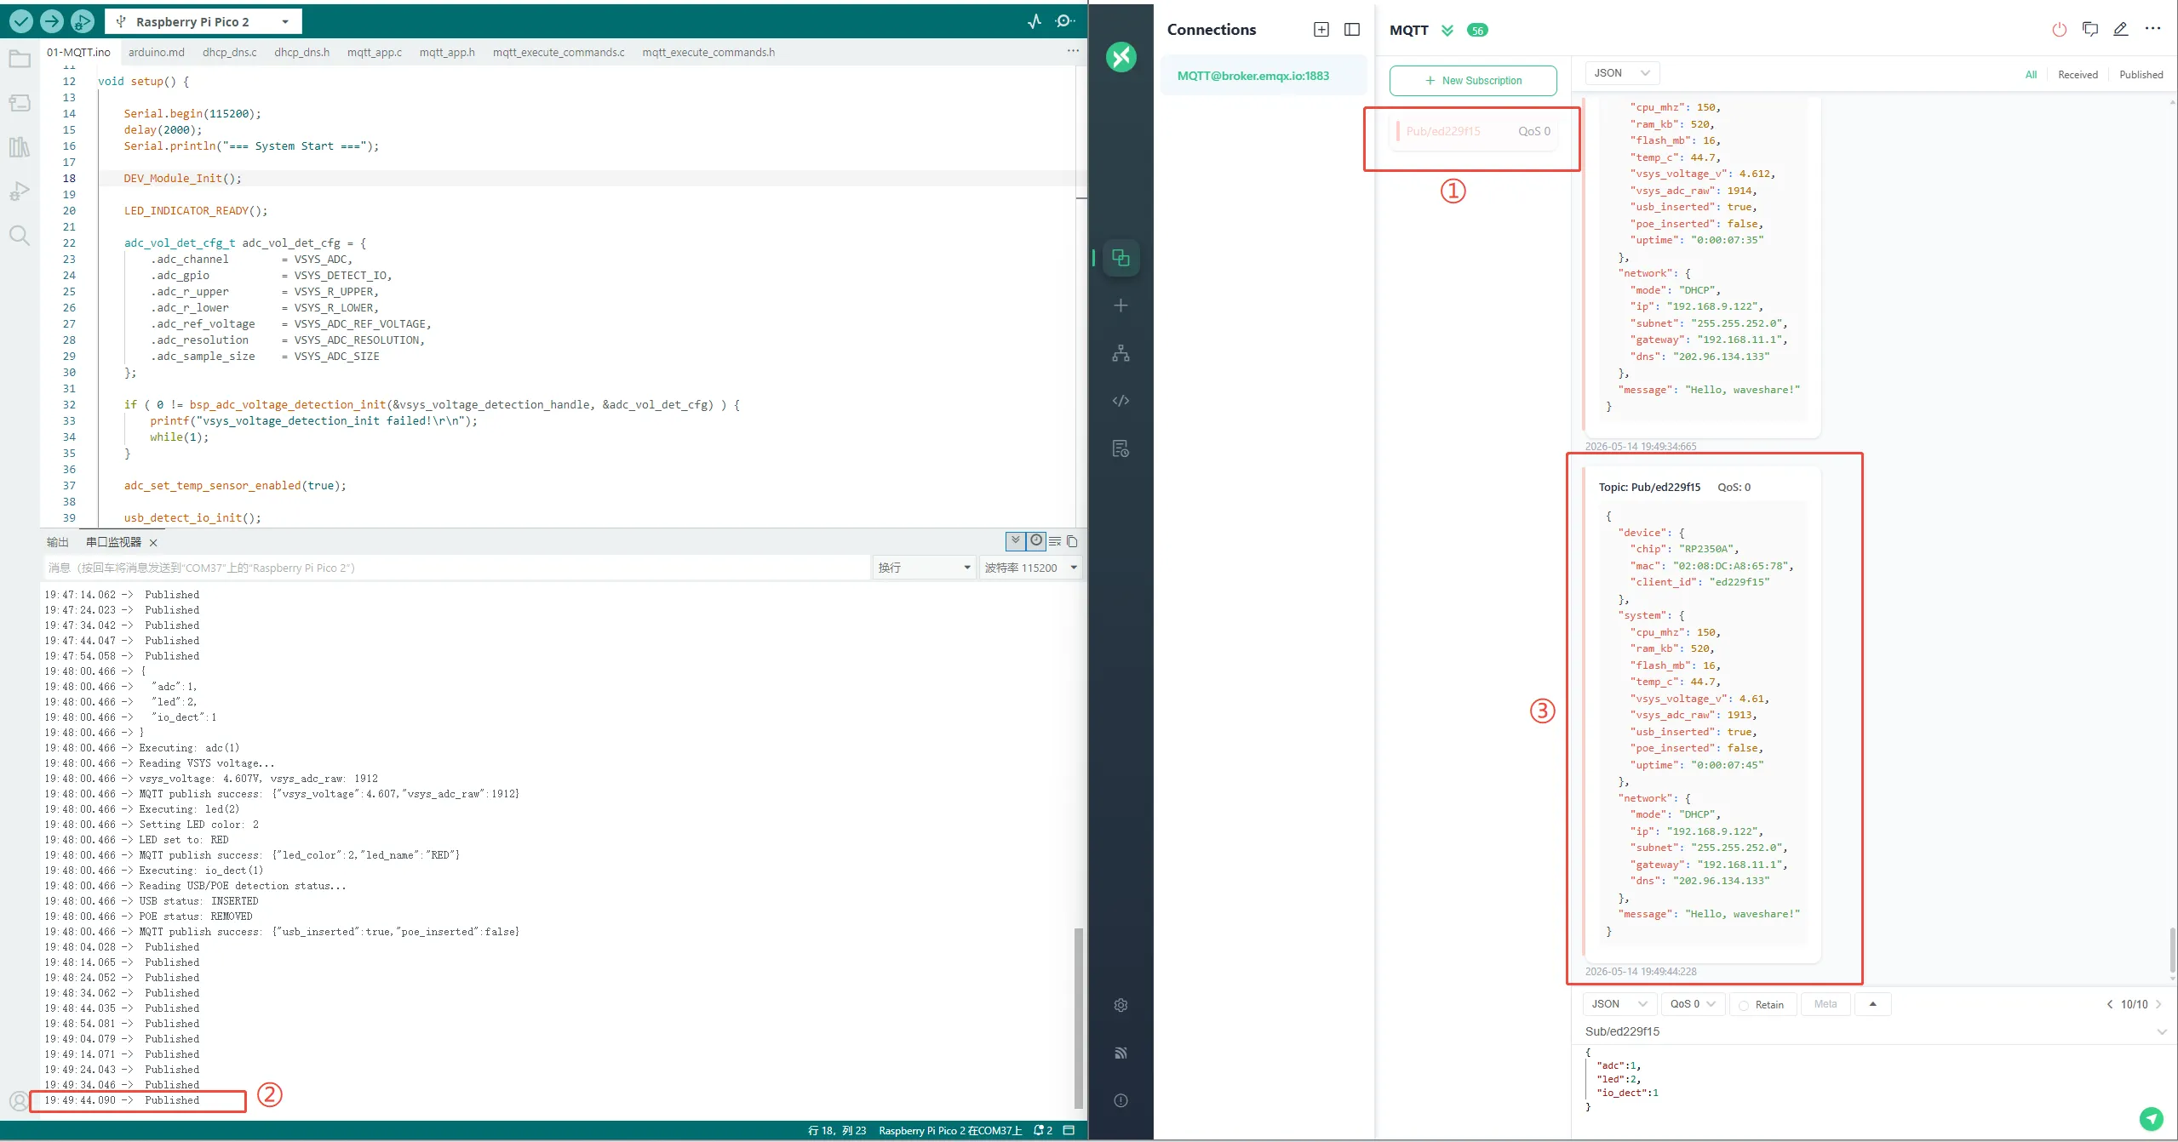Open the QoS 0 publish dropdown
The image size is (2178, 1142).
(x=1693, y=1004)
